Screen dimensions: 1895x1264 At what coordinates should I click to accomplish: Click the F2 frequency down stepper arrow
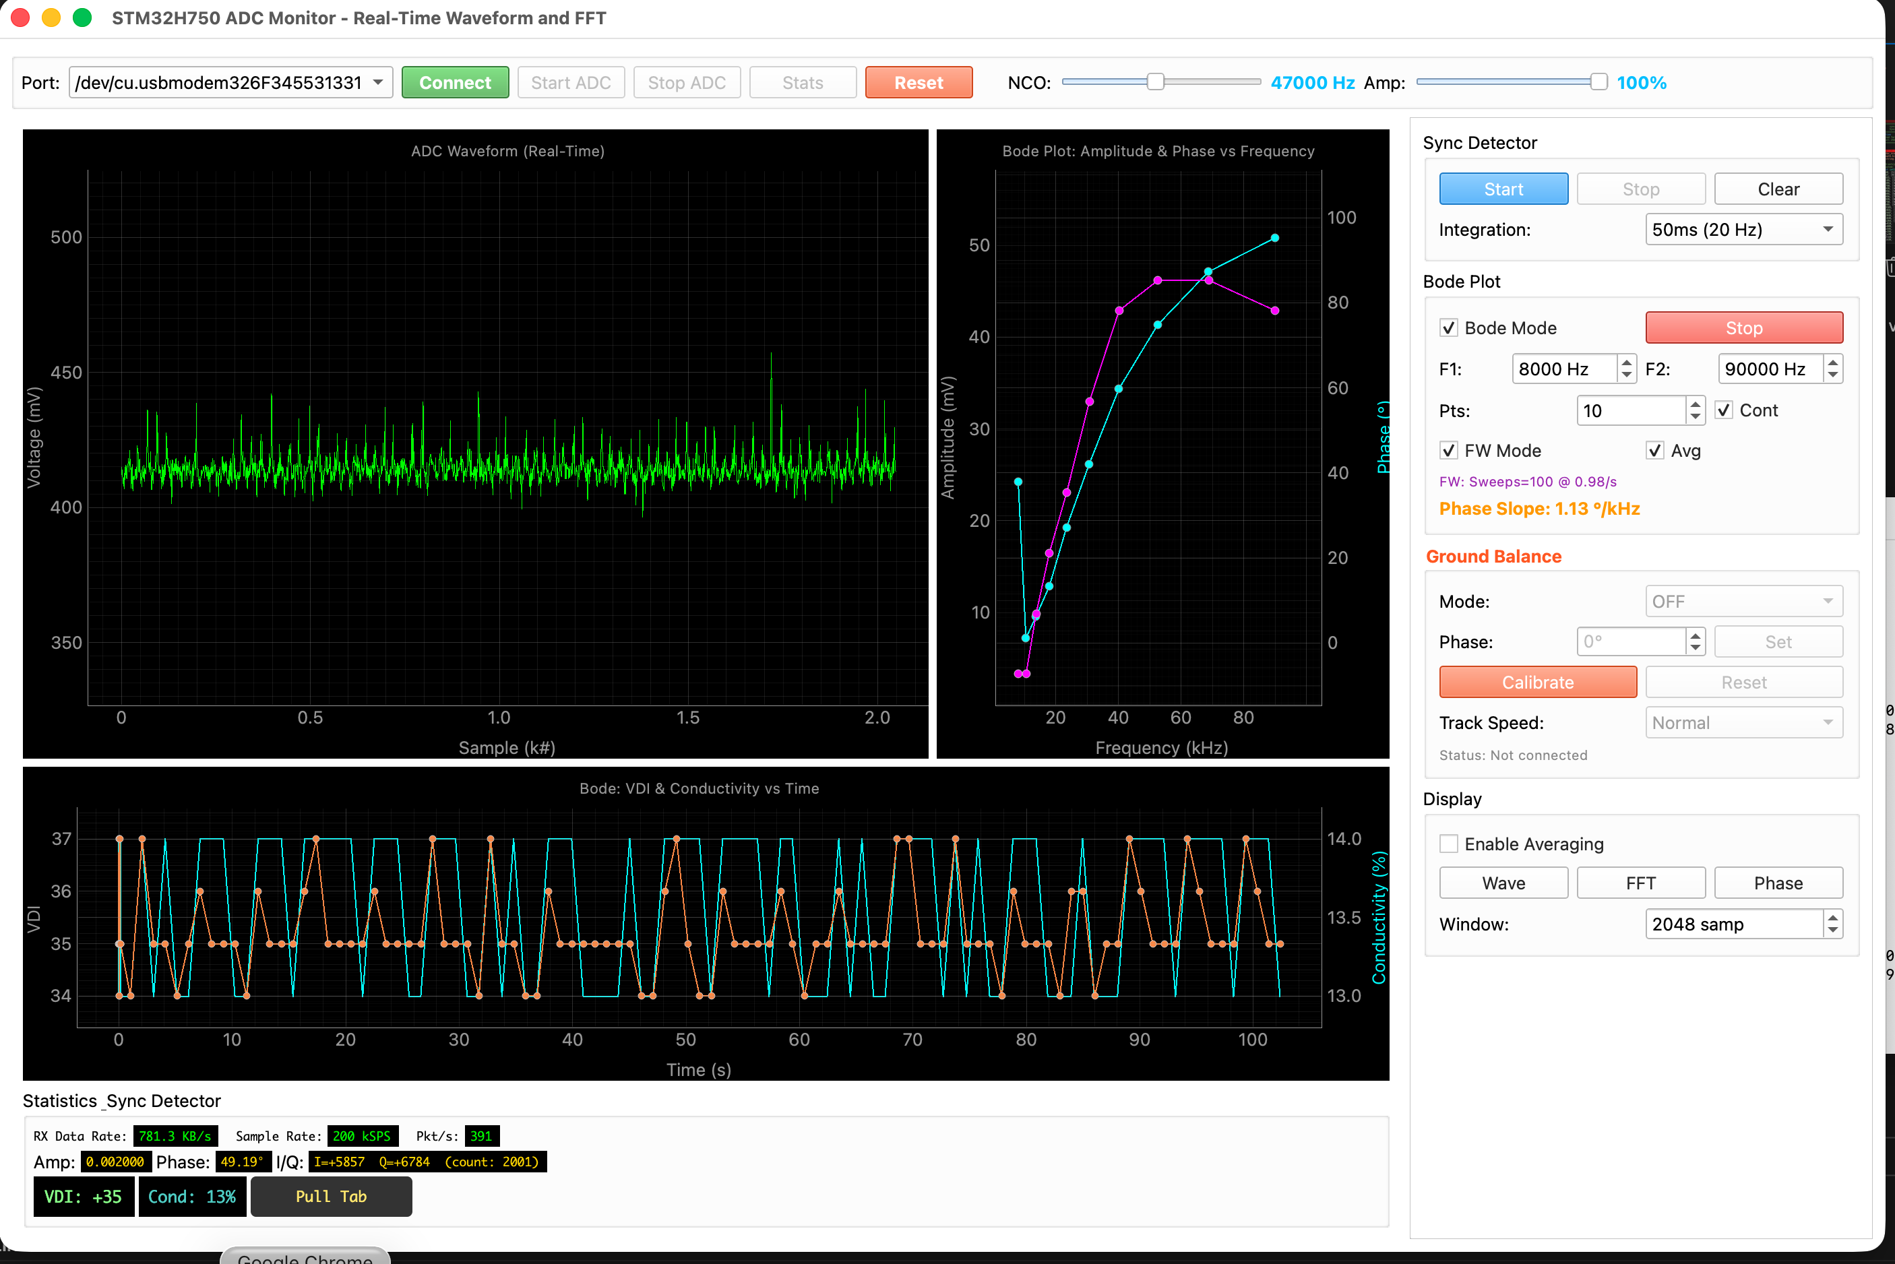pos(1833,375)
